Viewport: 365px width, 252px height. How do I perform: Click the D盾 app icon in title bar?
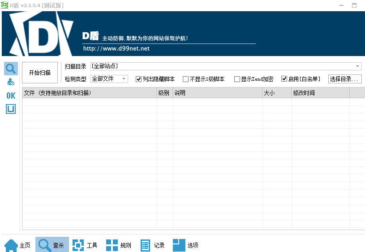tap(4, 5)
